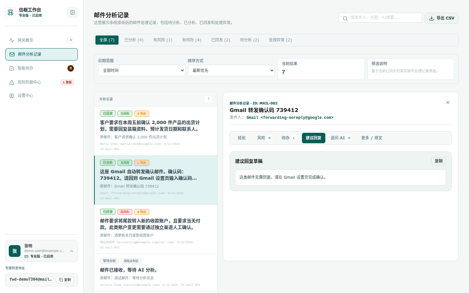The width and height of the screenshot is (469, 293).
Task: Click 复制 in the 建议回复草稿 card
Action: tap(439, 161)
